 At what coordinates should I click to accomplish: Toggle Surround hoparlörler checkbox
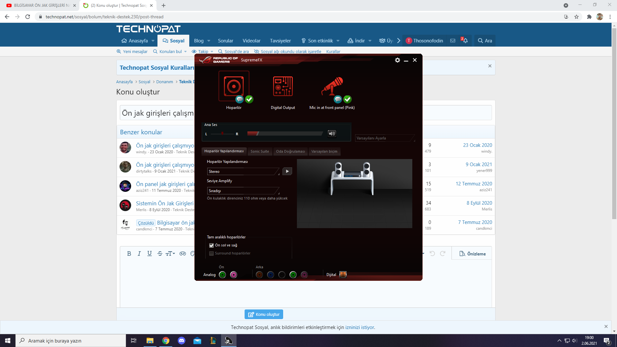(211, 254)
